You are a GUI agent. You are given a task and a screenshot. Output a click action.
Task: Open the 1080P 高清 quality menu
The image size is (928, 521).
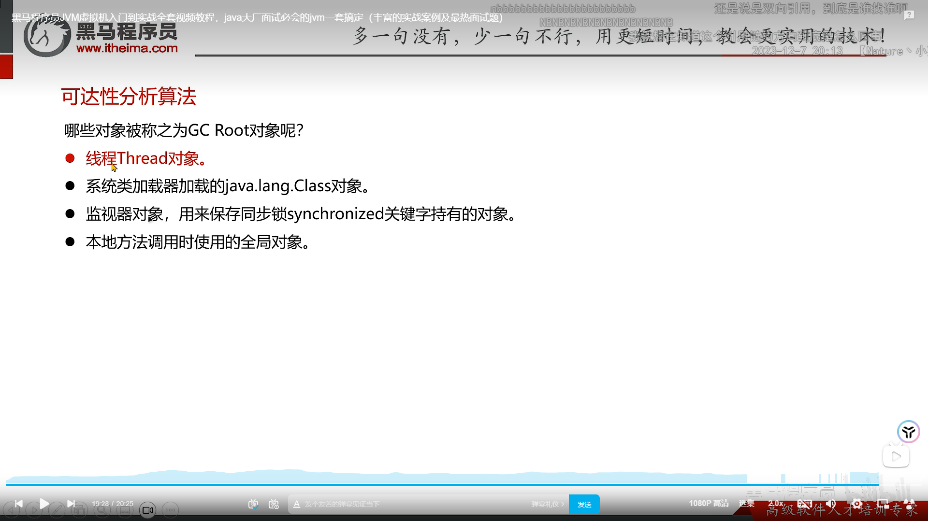click(709, 504)
